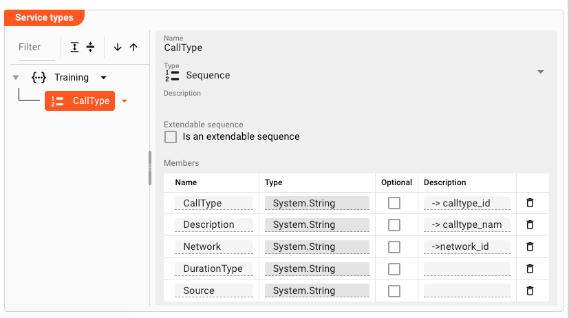Delete the DurationType member row

[530, 268]
